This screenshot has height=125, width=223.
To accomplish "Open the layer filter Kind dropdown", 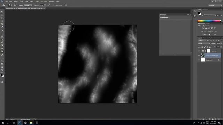I will pyautogui.click(x=201, y=40).
